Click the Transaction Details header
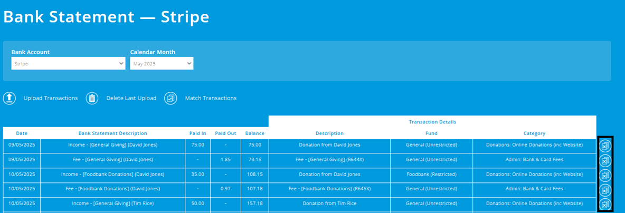The width and height of the screenshot is (625, 213). (x=432, y=122)
